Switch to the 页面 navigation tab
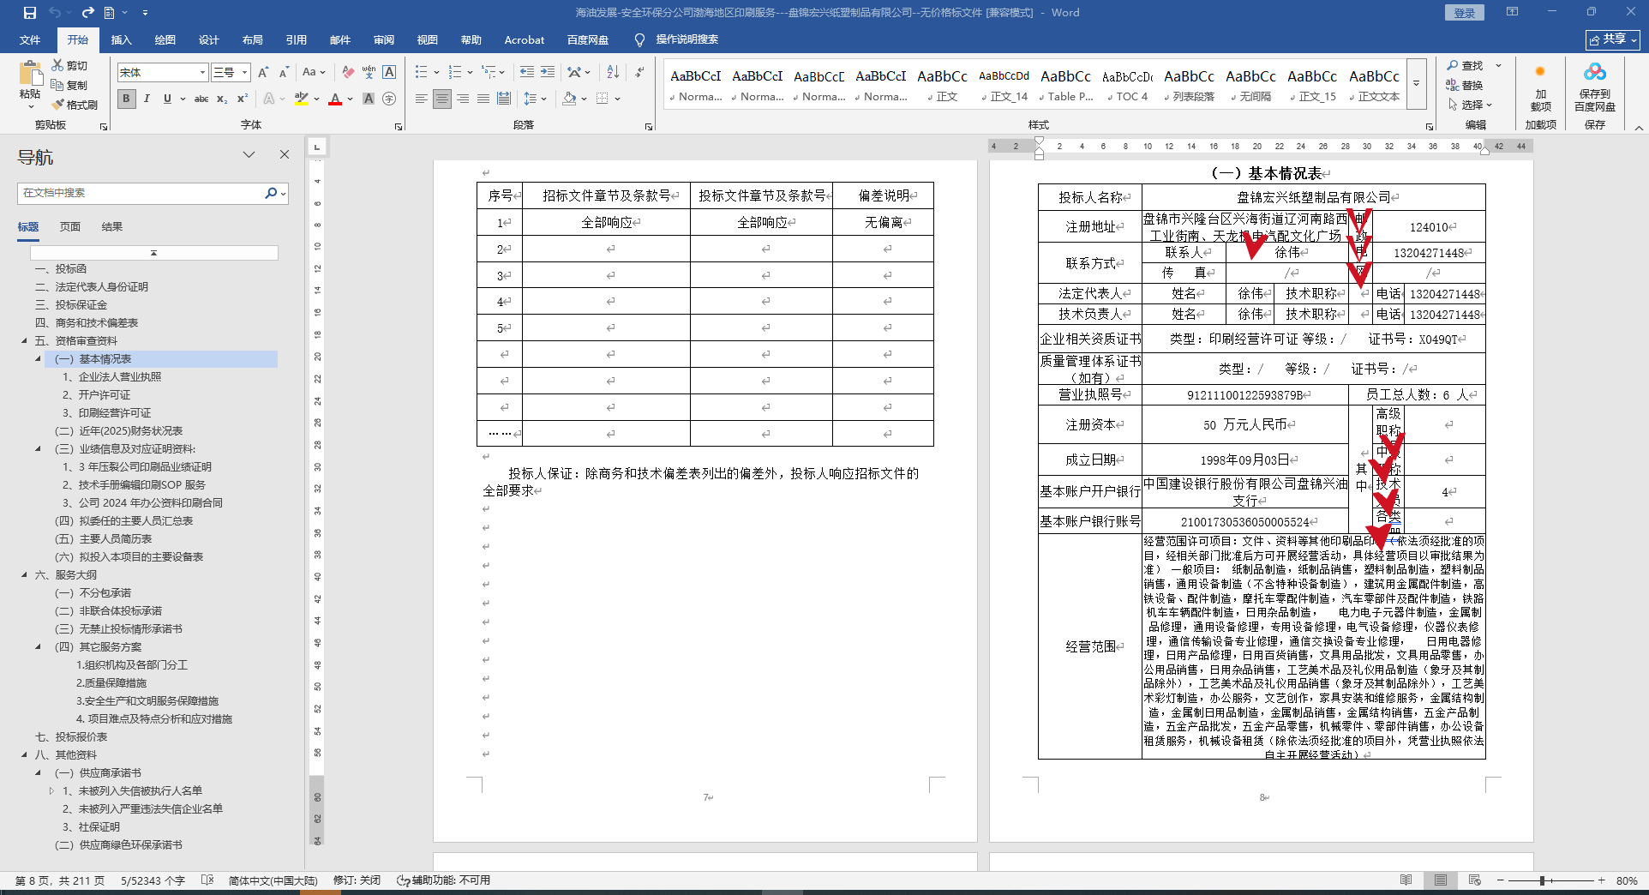1649x895 pixels. pos(70,227)
